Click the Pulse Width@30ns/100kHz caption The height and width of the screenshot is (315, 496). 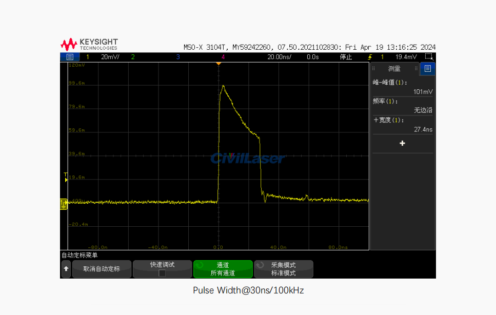coord(248,290)
